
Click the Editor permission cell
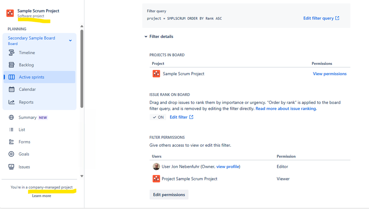click(283, 167)
